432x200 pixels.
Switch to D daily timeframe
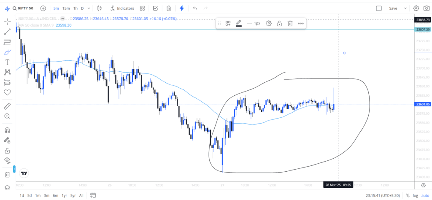[x=82, y=8]
